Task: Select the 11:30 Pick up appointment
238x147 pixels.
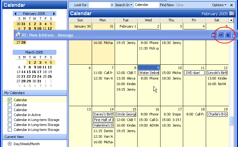Action: pos(149,48)
